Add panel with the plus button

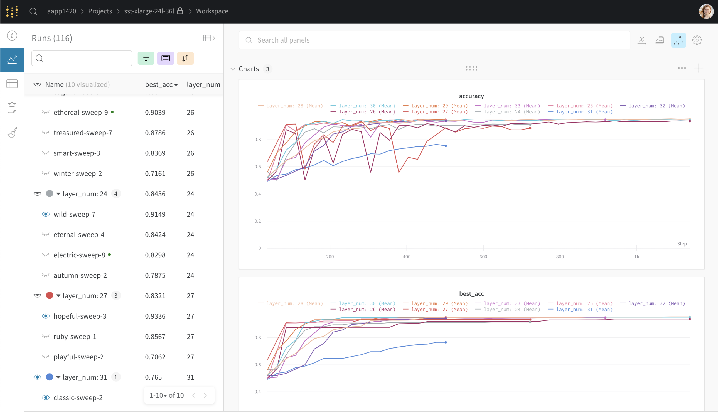point(699,68)
